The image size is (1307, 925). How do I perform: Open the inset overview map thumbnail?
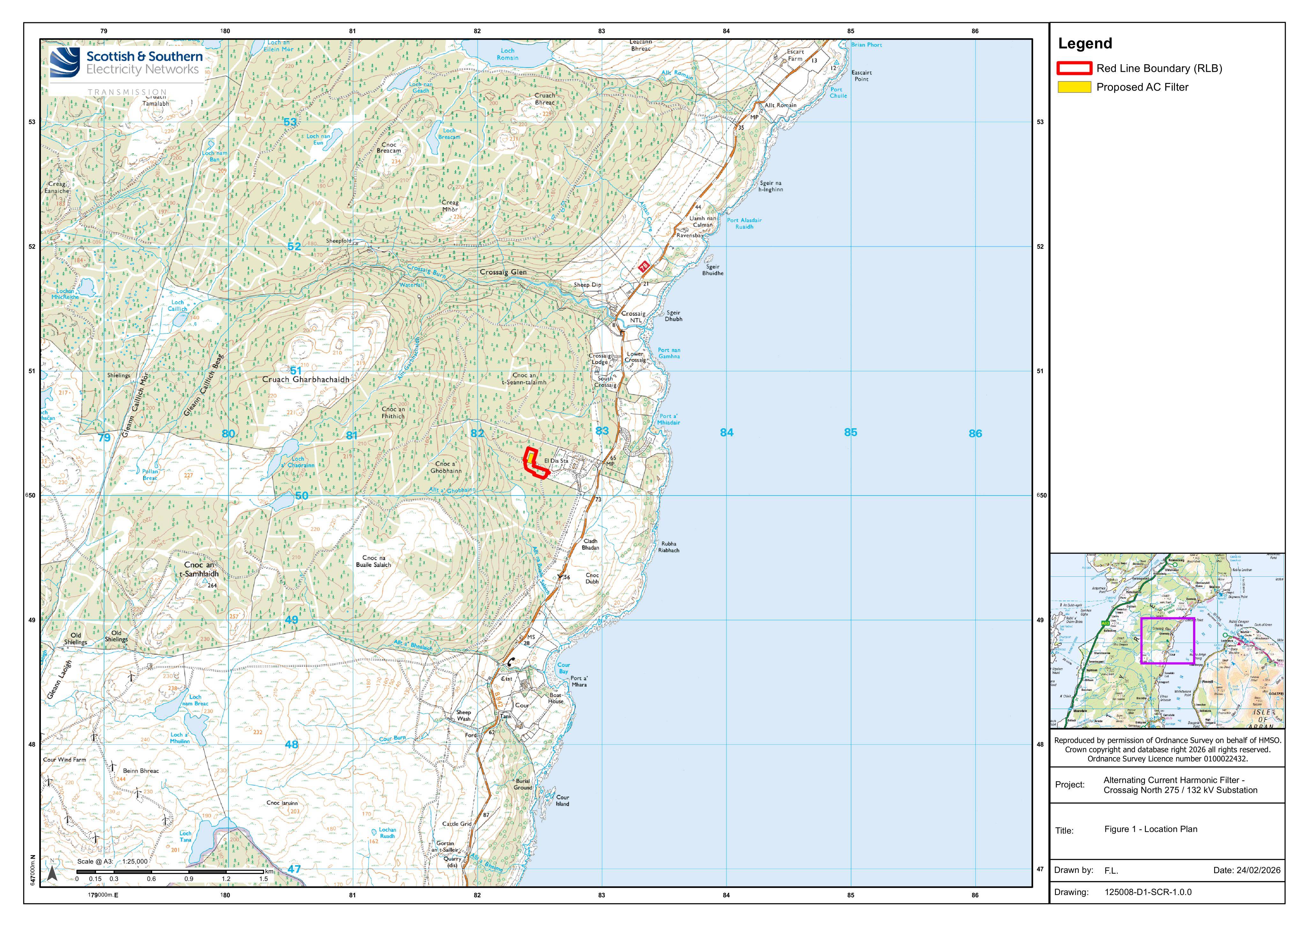tap(1167, 640)
